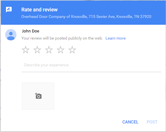
Task: Click the posted publicly notice text
Action: click(x=62, y=38)
